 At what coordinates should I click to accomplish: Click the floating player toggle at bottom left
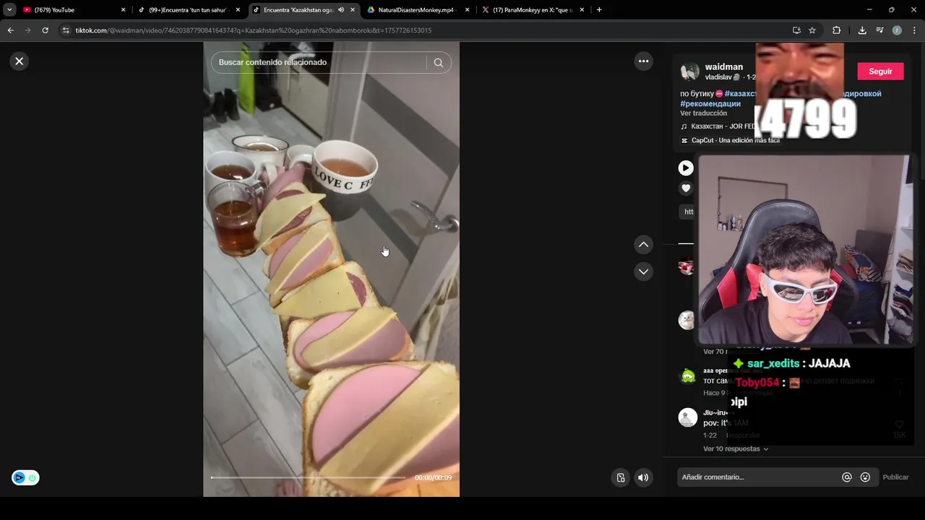(x=25, y=477)
